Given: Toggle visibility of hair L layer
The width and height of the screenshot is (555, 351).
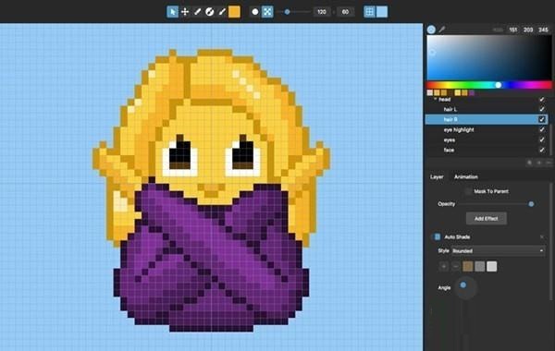Looking at the screenshot, I should 542,109.
